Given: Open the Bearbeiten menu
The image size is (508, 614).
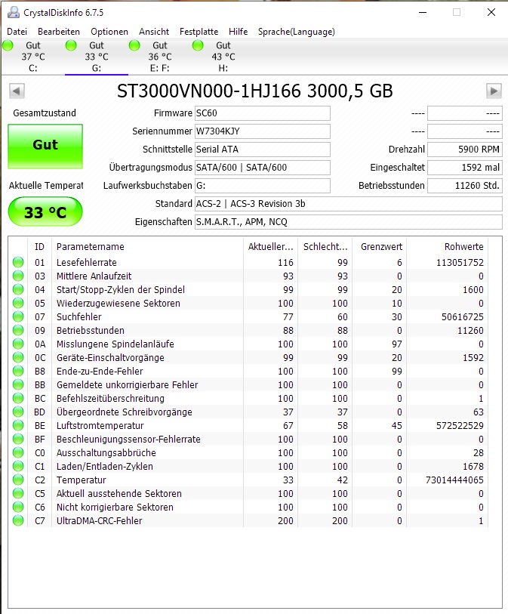Looking at the screenshot, I should tap(59, 32).
